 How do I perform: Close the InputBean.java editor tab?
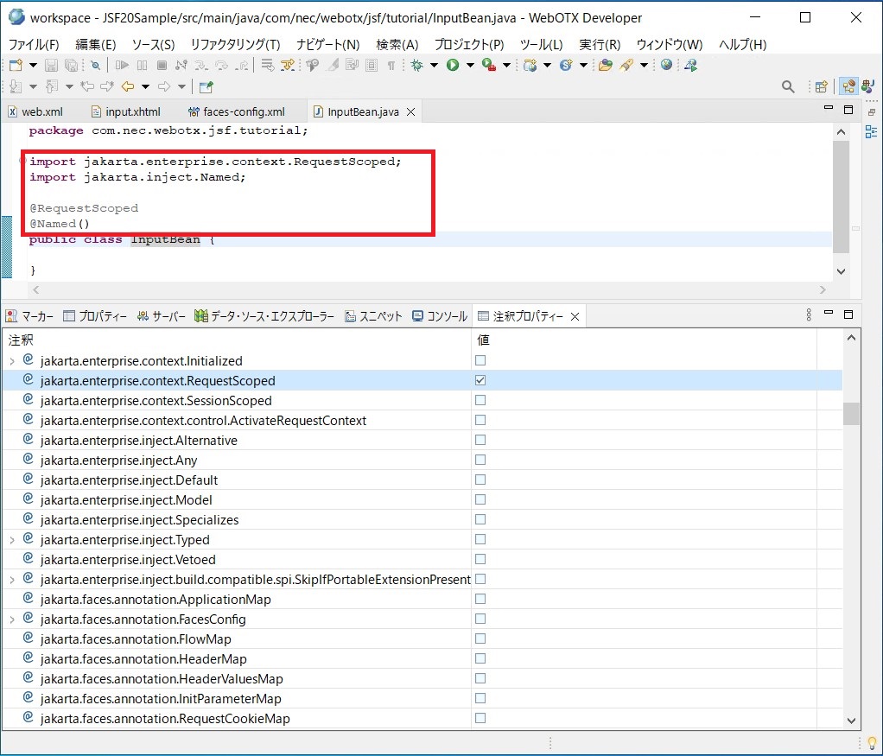(410, 112)
